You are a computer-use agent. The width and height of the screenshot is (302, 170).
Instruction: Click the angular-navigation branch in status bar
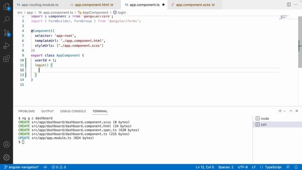tap(22, 167)
